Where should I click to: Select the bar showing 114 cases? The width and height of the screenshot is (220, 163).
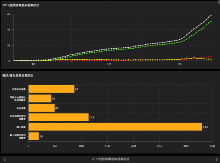[x=58, y=117]
